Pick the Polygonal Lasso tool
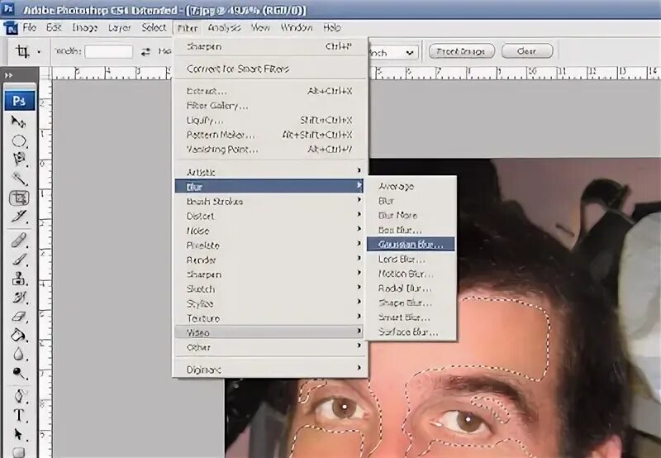This screenshot has width=661, height=458. pyautogui.click(x=18, y=160)
